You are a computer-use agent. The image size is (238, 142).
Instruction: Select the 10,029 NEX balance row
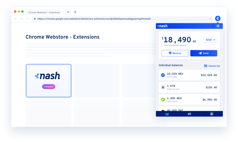click(x=189, y=75)
